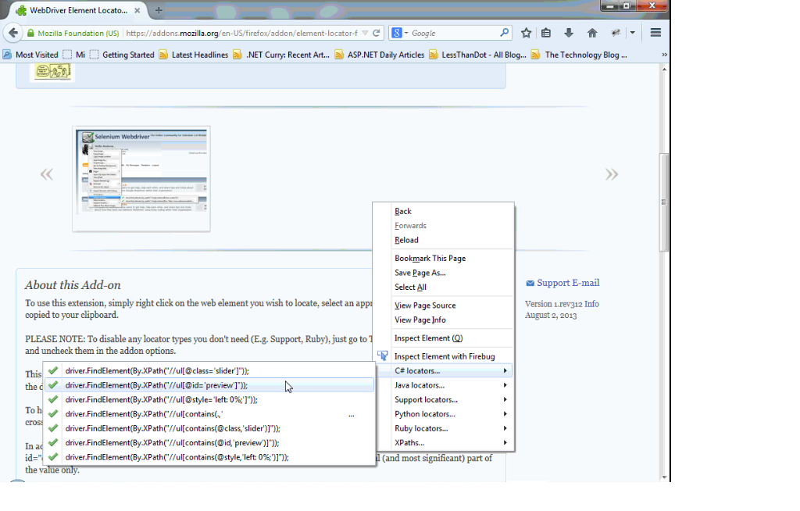
Task: Expand the Java locators submenu
Action: coord(444,385)
